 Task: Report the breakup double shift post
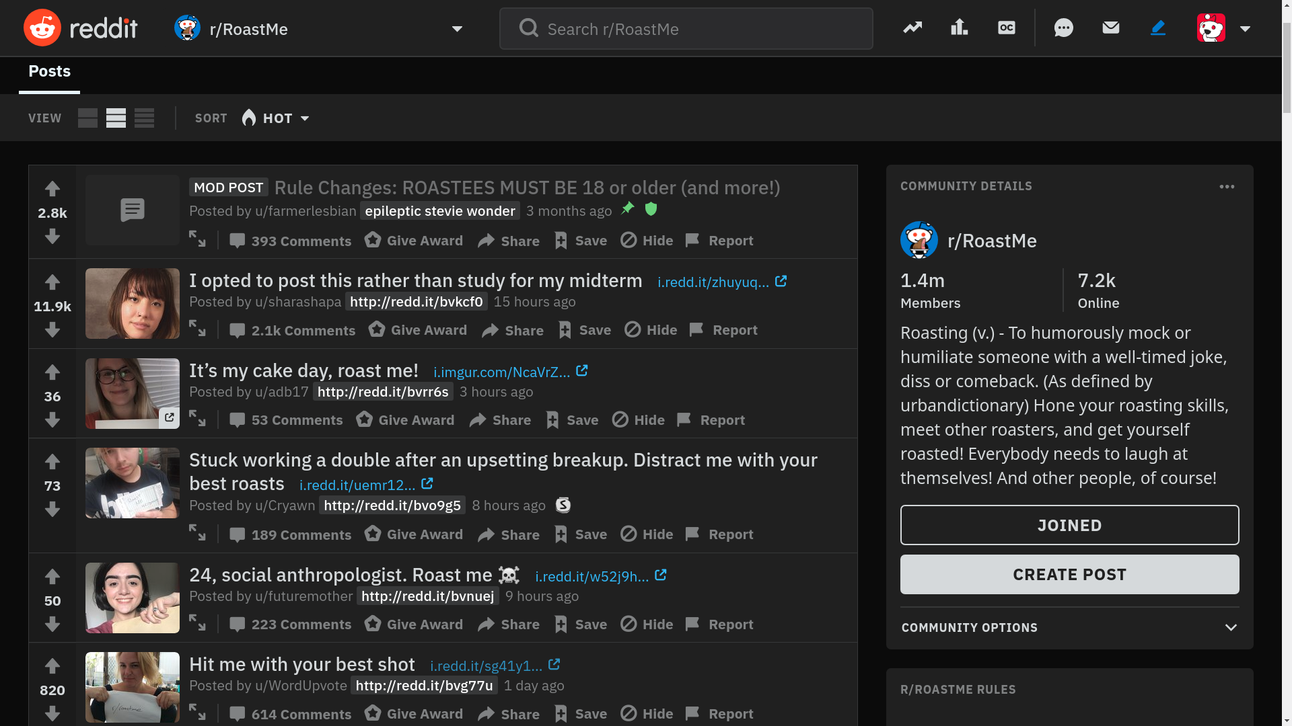point(719,534)
